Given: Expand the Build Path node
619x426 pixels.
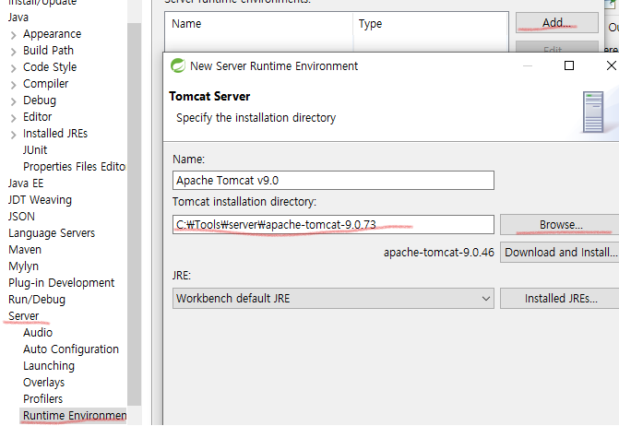Looking at the screenshot, I should pyautogui.click(x=14, y=52).
